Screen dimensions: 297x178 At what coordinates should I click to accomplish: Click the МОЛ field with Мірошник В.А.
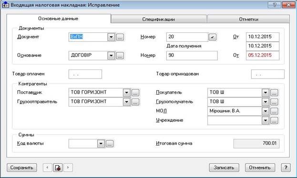coord(235,111)
